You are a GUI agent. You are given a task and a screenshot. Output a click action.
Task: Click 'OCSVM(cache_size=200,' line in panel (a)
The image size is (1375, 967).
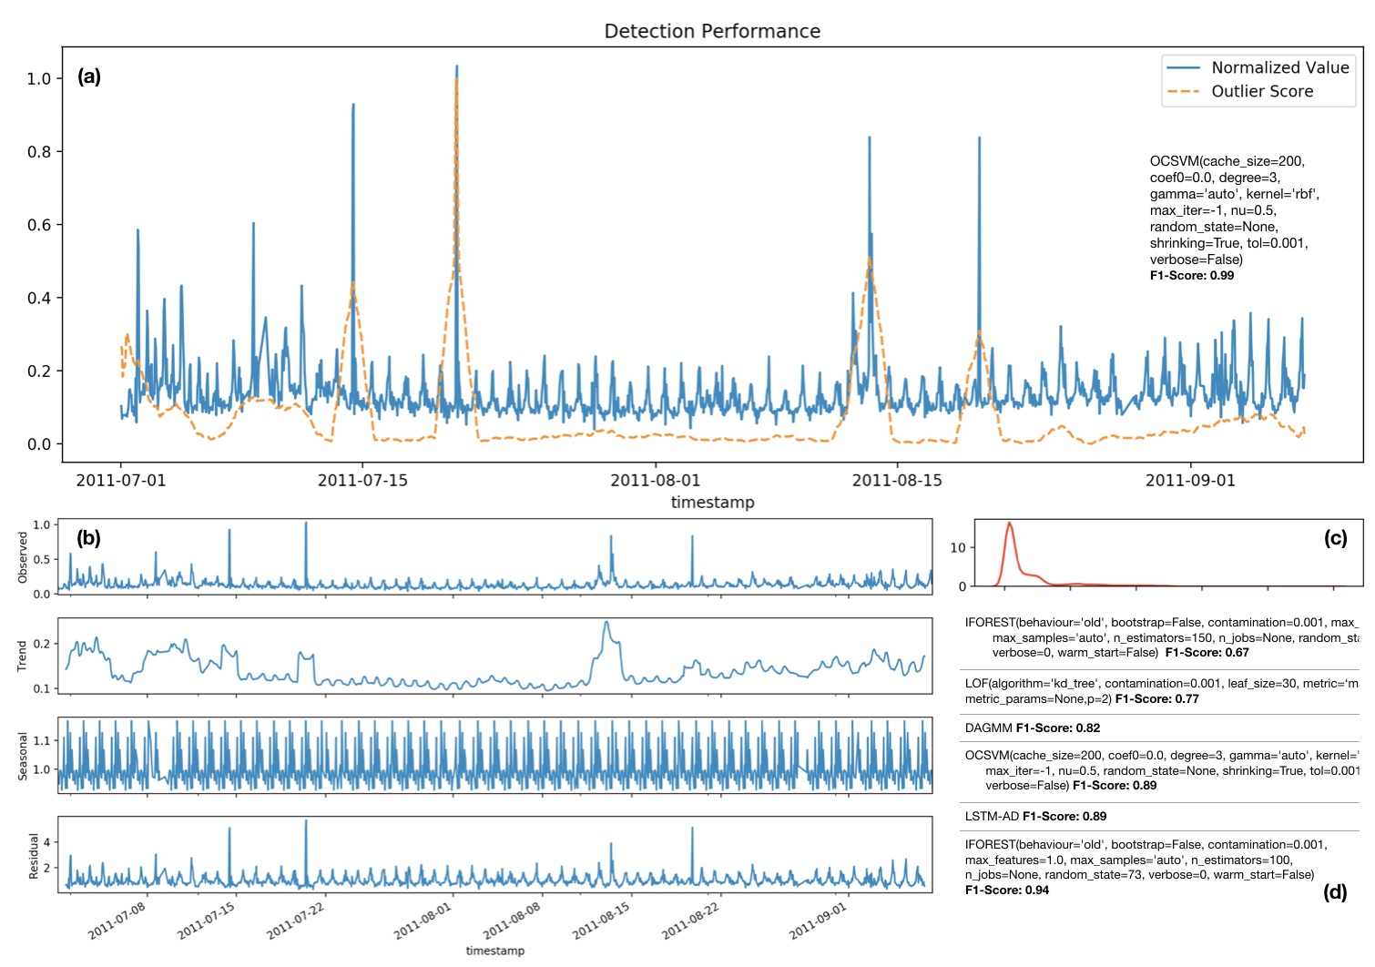tap(1227, 161)
